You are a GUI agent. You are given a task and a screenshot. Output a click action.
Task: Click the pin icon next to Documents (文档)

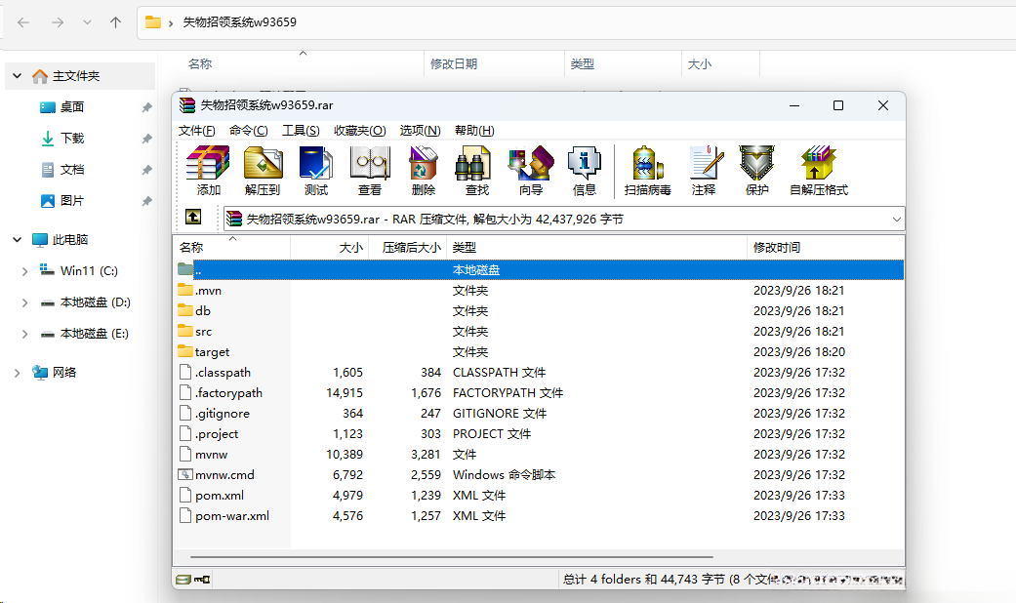pyautogui.click(x=146, y=171)
